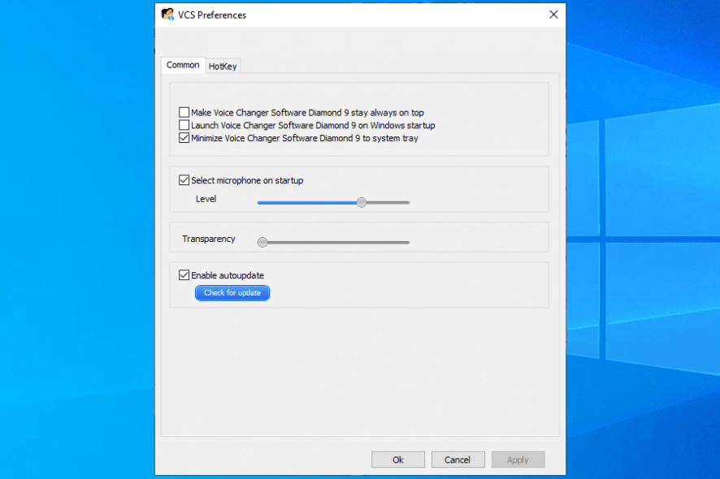This screenshot has height=479, width=720.
Task: Click the Level label text
Action: point(206,199)
